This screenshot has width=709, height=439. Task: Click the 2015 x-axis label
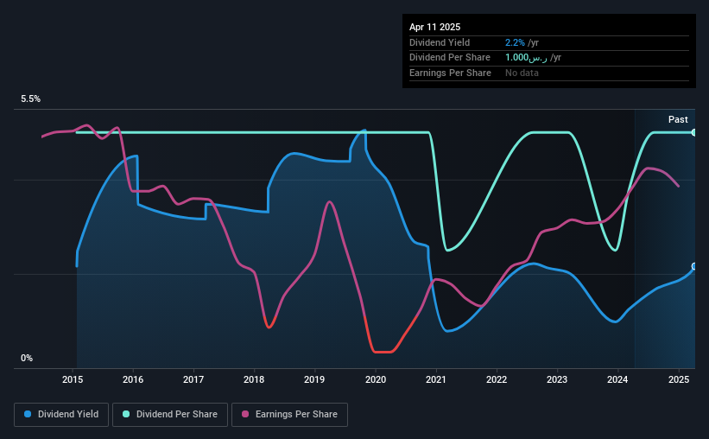point(73,379)
